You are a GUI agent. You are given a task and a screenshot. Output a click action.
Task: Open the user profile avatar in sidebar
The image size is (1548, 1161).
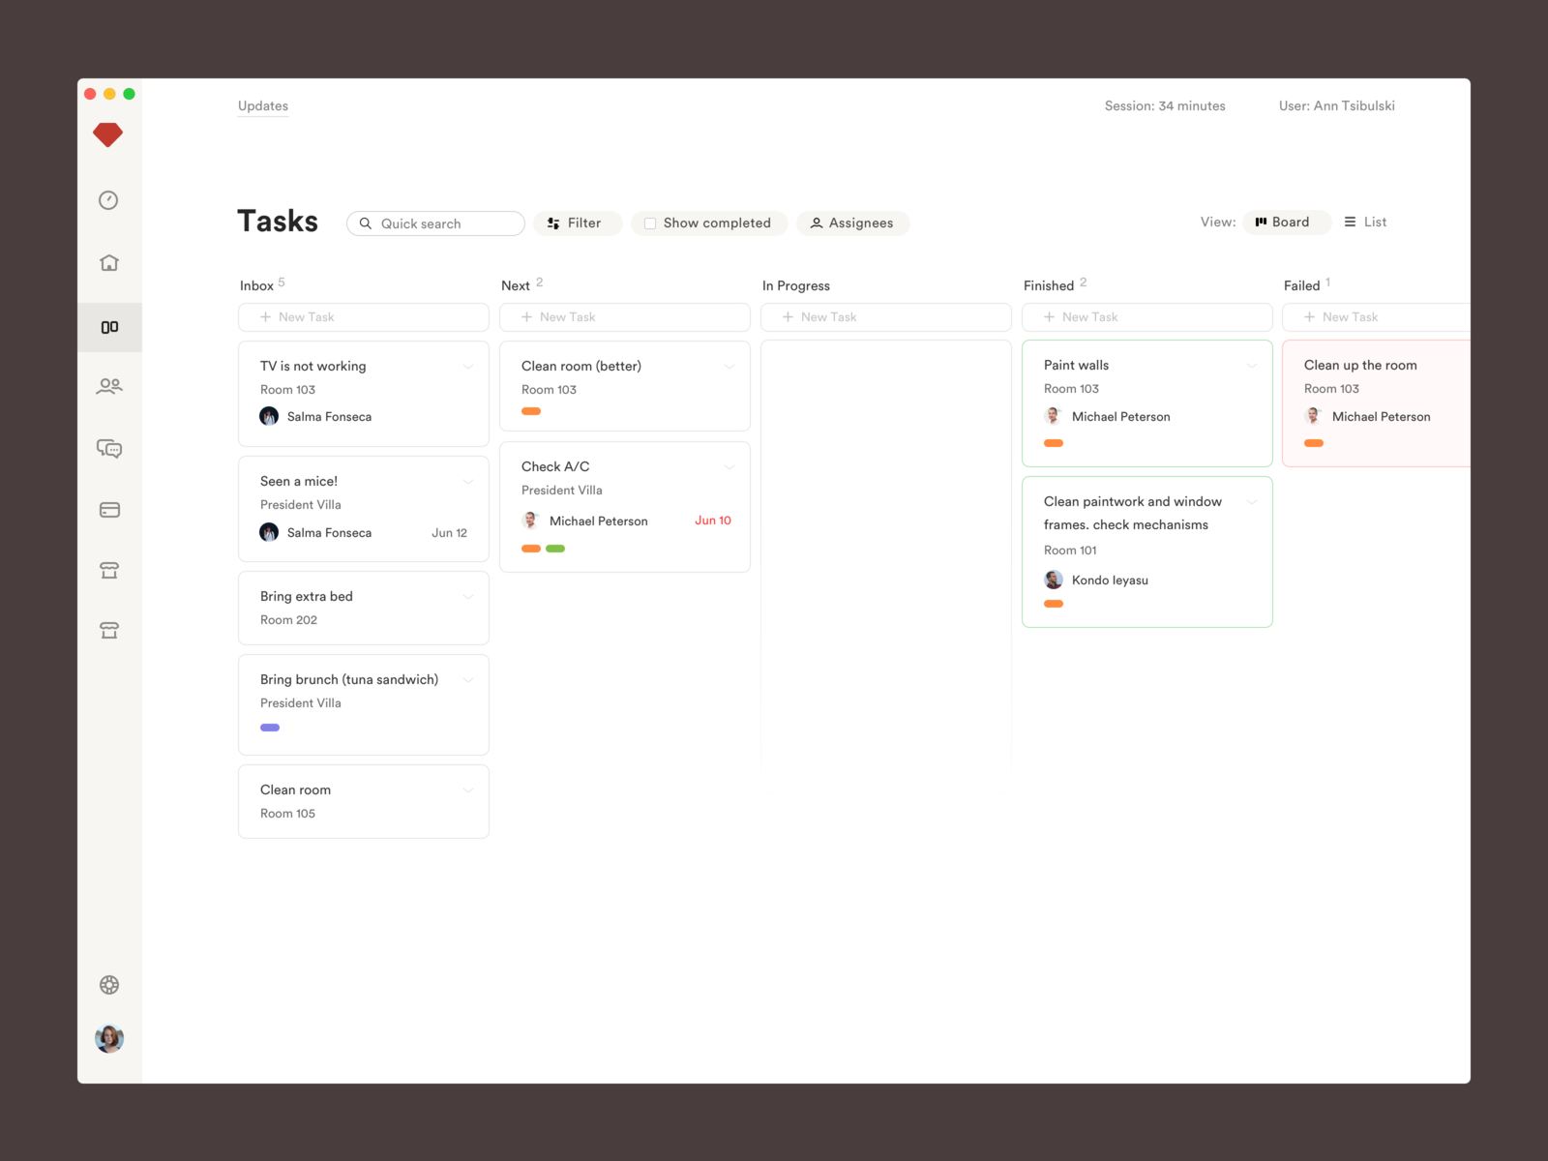[109, 1038]
